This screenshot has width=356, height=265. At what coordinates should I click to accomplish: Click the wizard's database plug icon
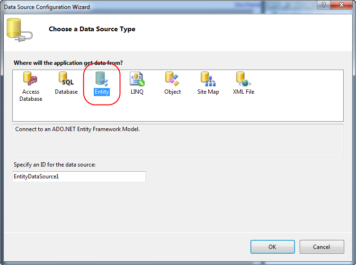click(19, 30)
